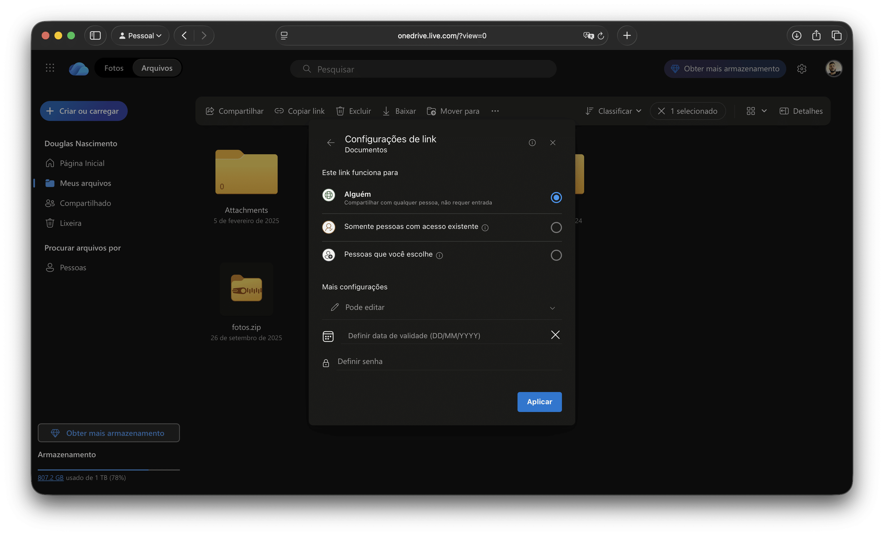Open the calendar date picker icon
This screenshot has height=536, width=884.
tap(328, 336)
